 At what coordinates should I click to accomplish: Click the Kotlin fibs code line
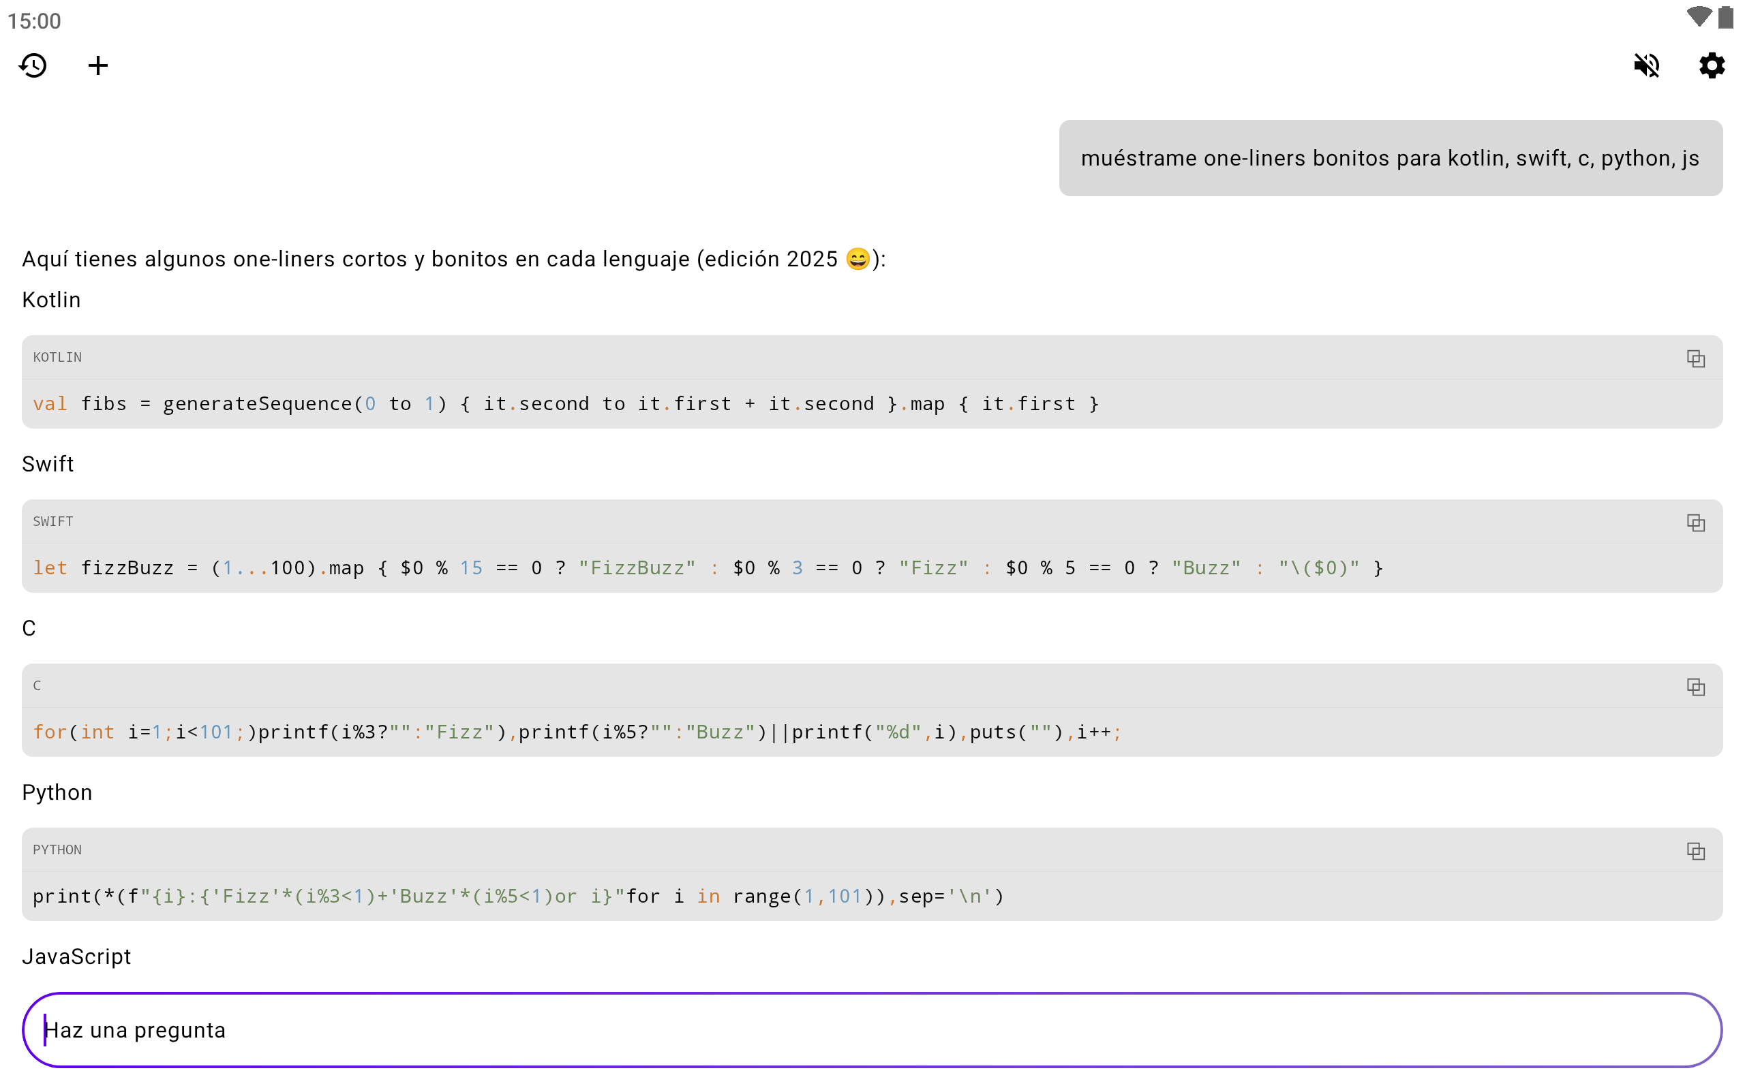click(x=566, y=404)
